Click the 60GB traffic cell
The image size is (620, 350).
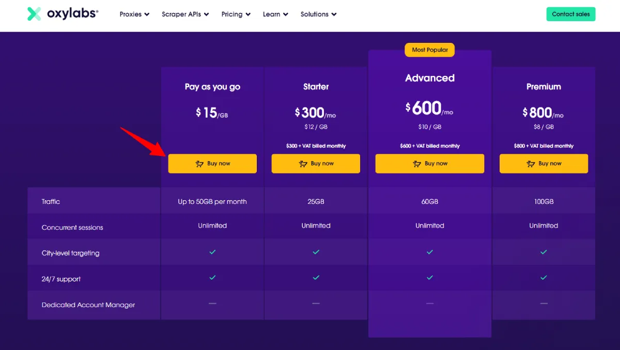[x=430, y=202]
